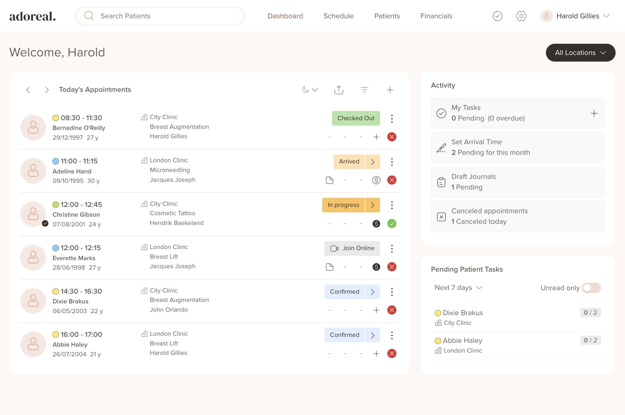This screenshot has width=625, height=415.
Task: Toggle the Unread only switch
Action: (591, 288)
